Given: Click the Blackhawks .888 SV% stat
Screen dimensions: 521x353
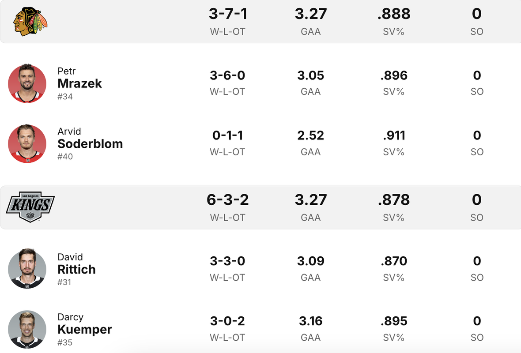Looking at the screenshot, I should pyautogui.click(x=394, y=14).
